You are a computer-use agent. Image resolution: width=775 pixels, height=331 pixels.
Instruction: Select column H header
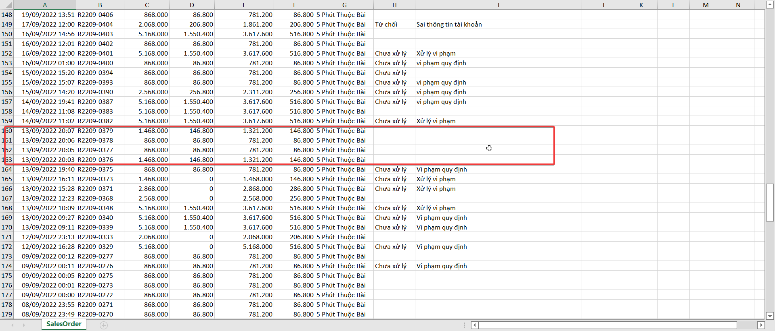point(394,5)
